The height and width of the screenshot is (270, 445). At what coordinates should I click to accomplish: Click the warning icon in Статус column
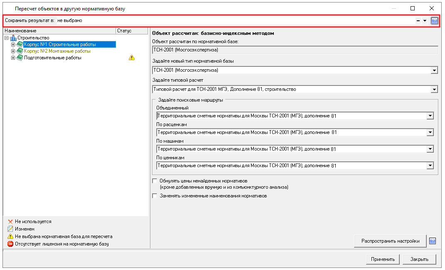(x=132, y=58)
